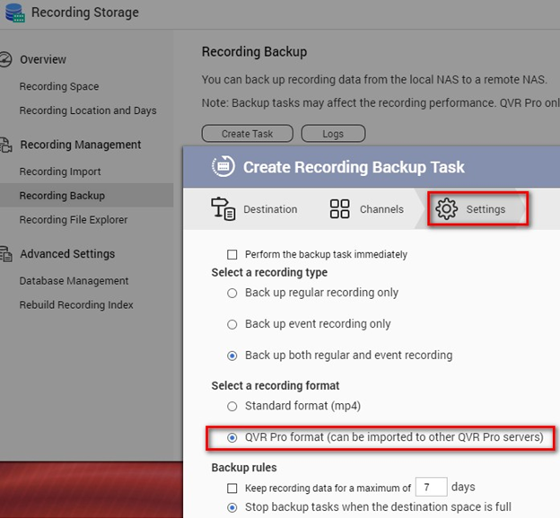Open Overview in the sidebar
This screenshot has width=560, height=519.
43,59
